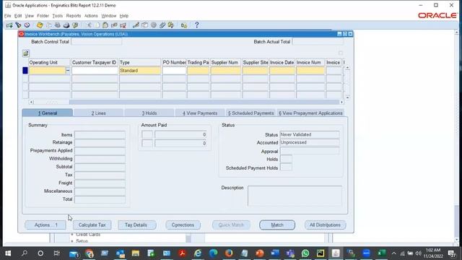The image size is (462, 260).
Task: Click the Find flashlight toolbar icon
Action: 18,25
